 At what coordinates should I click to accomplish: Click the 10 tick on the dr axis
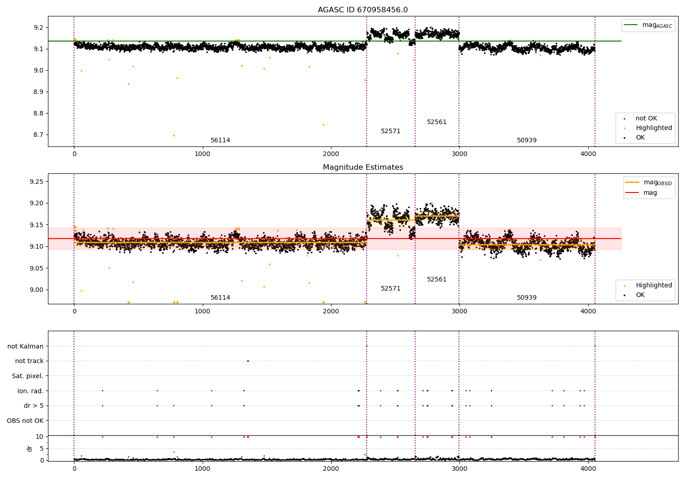(x=40, y=437)
